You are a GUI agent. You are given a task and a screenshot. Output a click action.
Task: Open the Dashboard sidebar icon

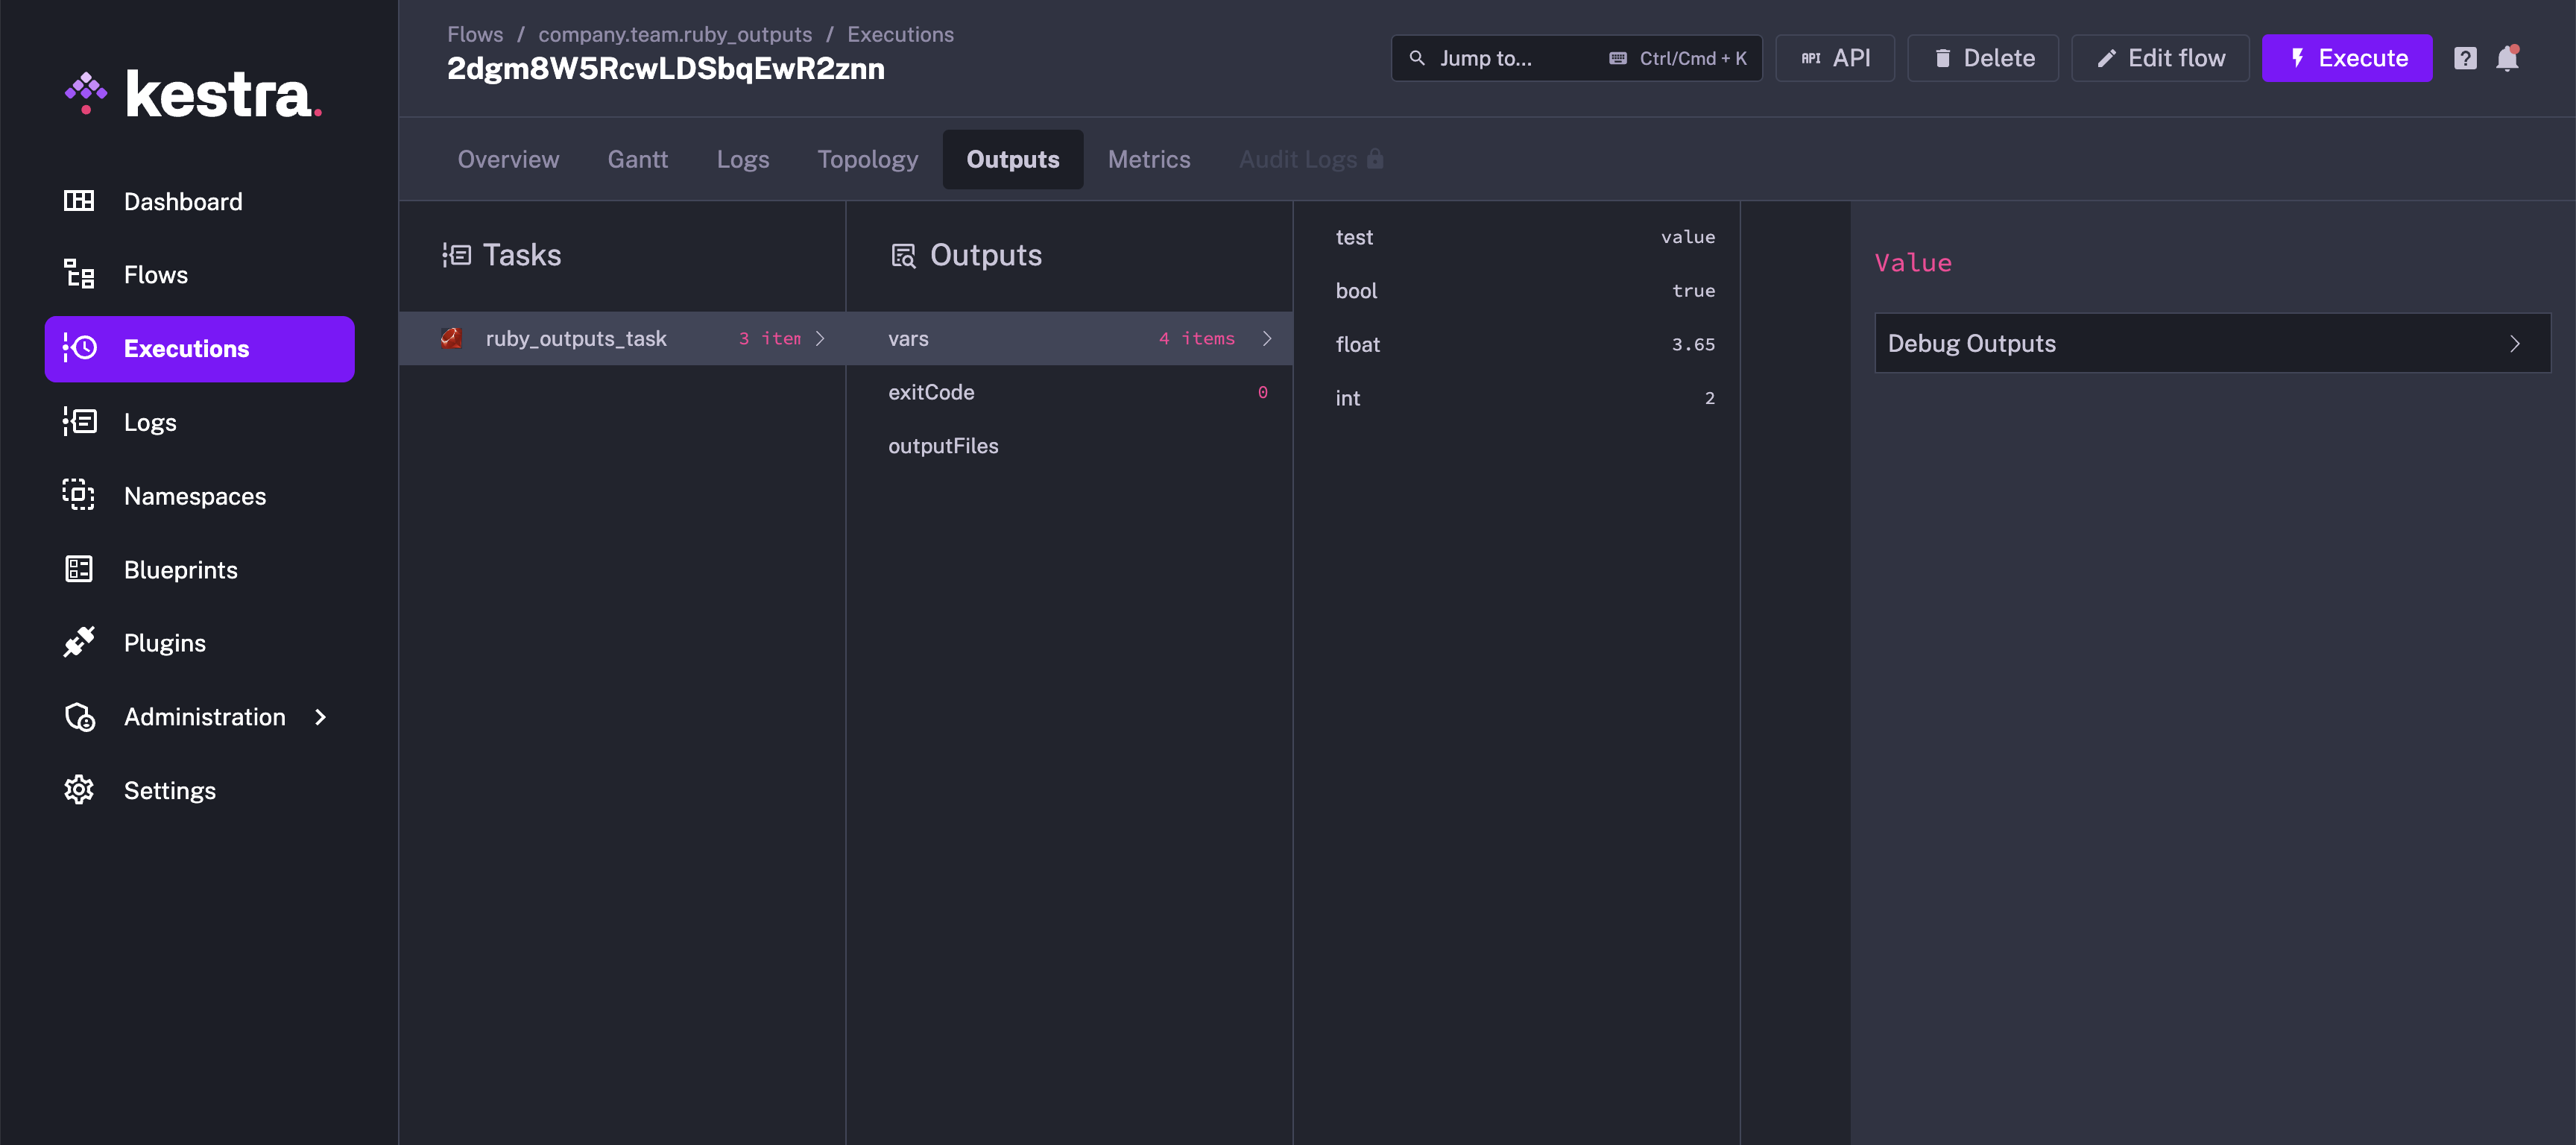click(79, 201)
